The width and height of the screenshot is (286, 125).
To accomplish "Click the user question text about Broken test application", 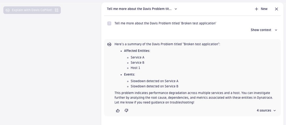I will point(165,23).
